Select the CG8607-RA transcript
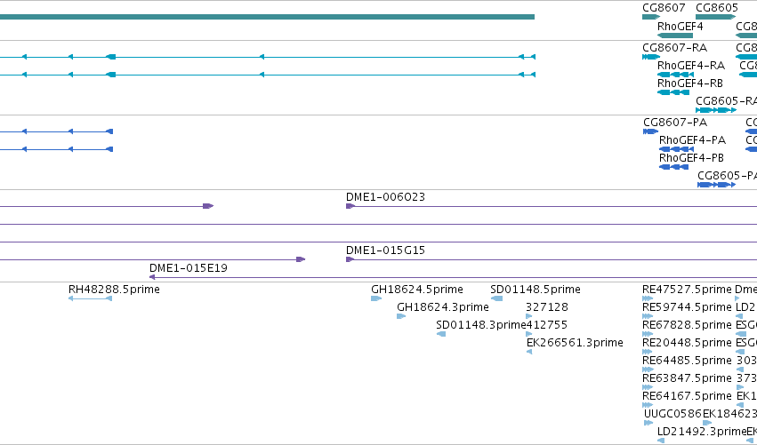 click(x=651, y=57)
